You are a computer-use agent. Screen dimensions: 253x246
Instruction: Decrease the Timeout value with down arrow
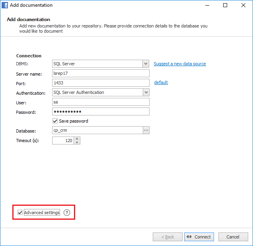click(x=77, y=143)
